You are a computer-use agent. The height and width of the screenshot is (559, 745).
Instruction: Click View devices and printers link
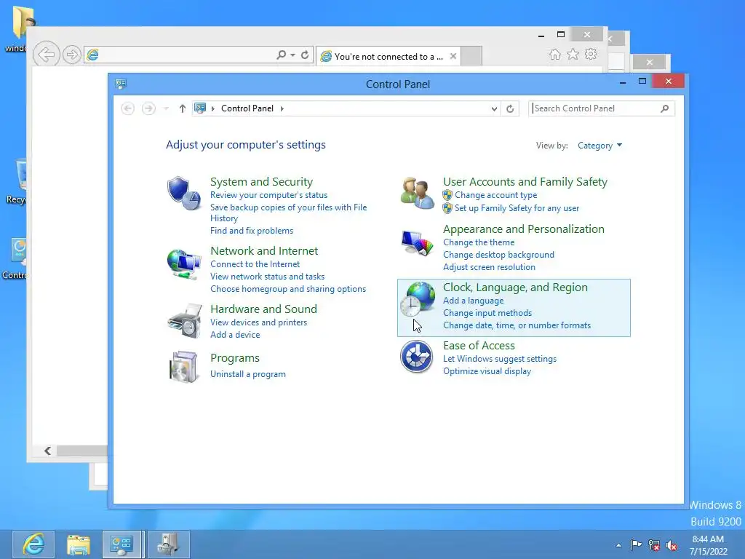(258, 322)
